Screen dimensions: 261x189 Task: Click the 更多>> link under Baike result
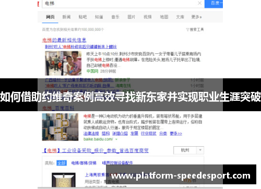[176, 134]
